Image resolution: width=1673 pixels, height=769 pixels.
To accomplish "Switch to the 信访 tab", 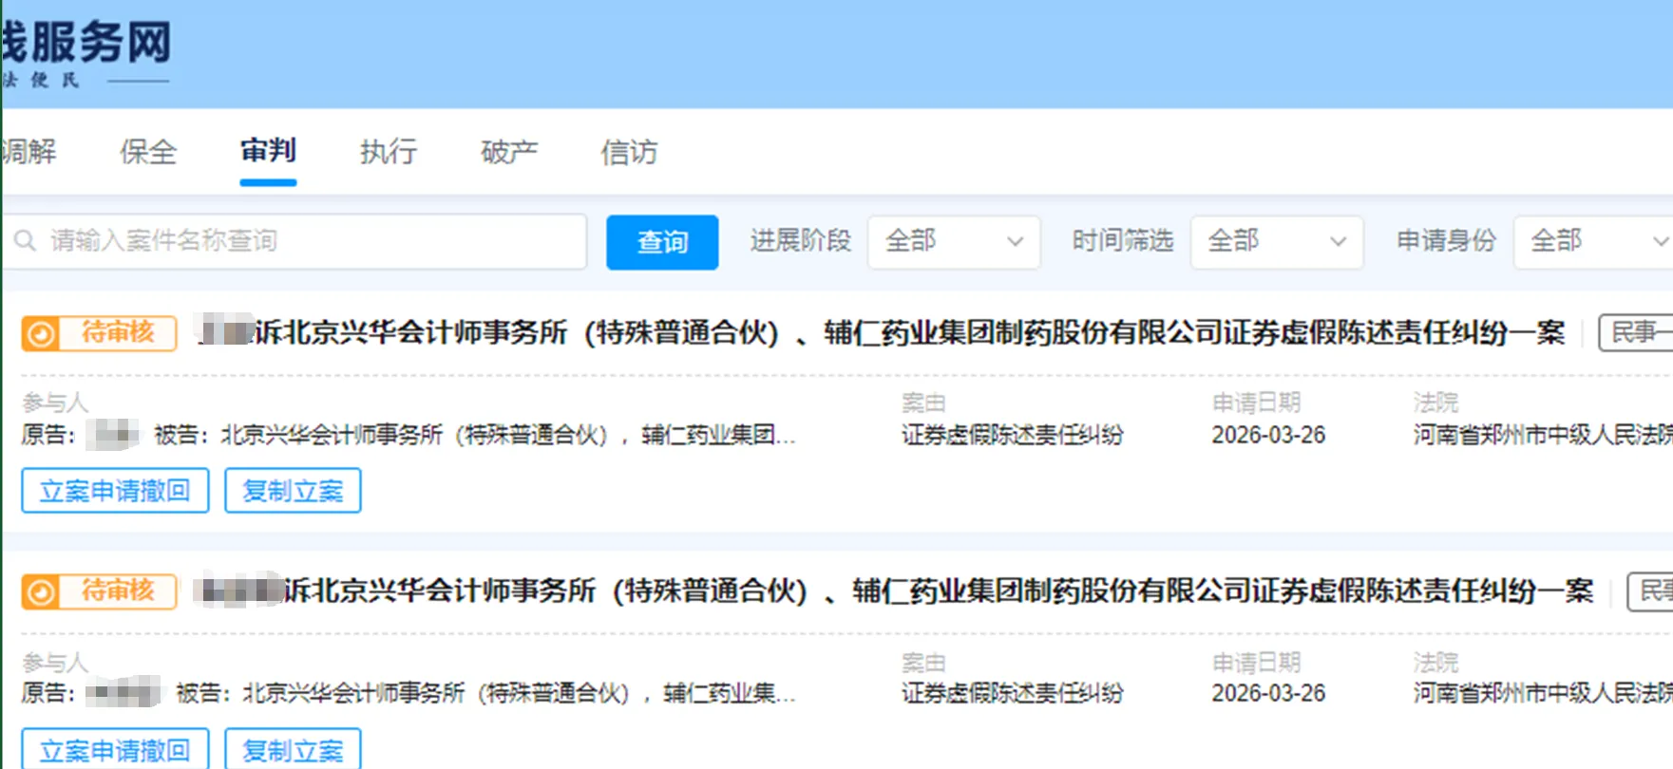I will pyautogui.click(x=629, y=152).
